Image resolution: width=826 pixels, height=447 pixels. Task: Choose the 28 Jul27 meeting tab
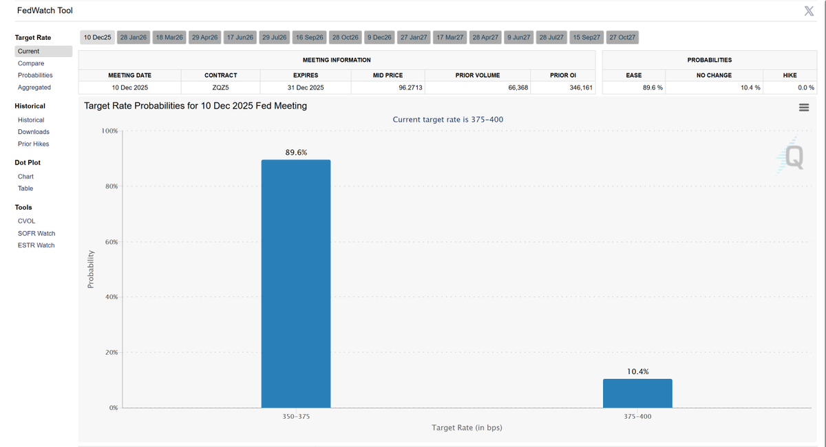[x=553, y=37]
